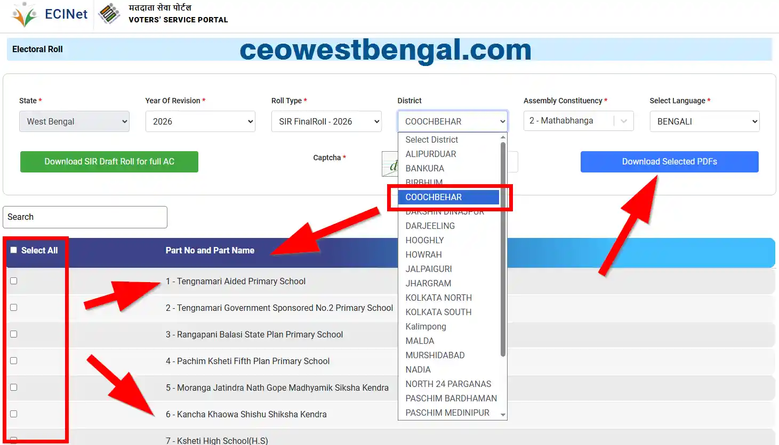Check the box for Kancha Khaowa Shishu Shiksha Kendra
Viewport: 779px width, 445px height.
[13, 414]
